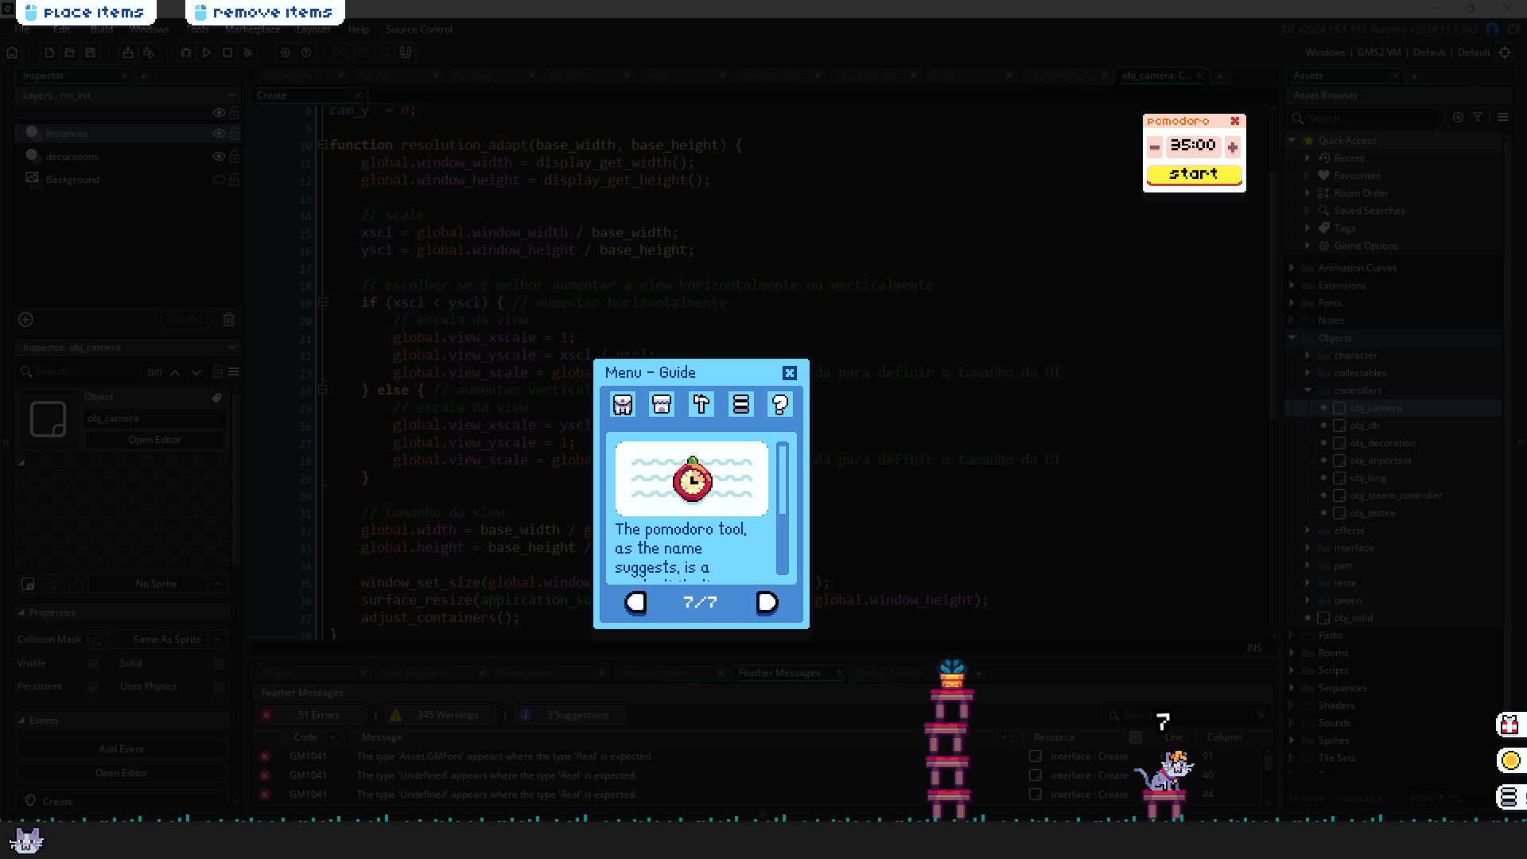Viewport: 1527px width, 859px height.
Task: Click Open Editor for obj_camera
Action: (154, 439)
